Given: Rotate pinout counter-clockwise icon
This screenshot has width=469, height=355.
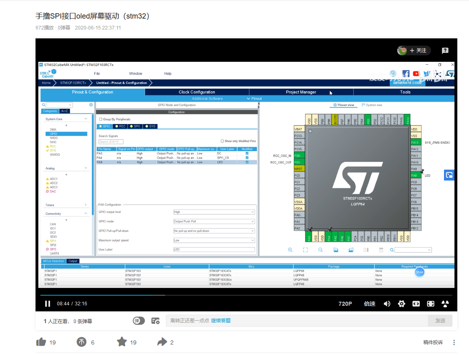Looking at the screenshot, I should (x=351, y=250).
